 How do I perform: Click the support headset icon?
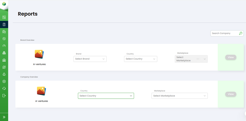pos(4,88)
